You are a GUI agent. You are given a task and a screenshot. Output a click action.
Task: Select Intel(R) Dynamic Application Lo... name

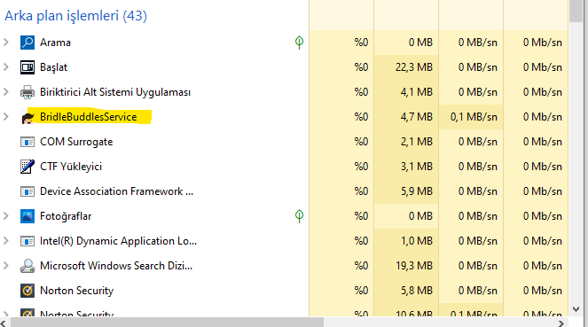tap(118, 241)
